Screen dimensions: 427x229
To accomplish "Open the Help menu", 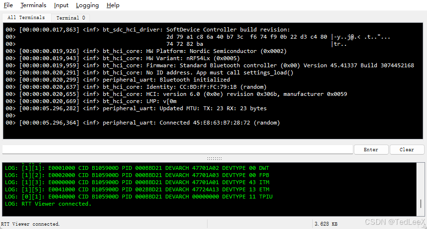I will 113,5.
